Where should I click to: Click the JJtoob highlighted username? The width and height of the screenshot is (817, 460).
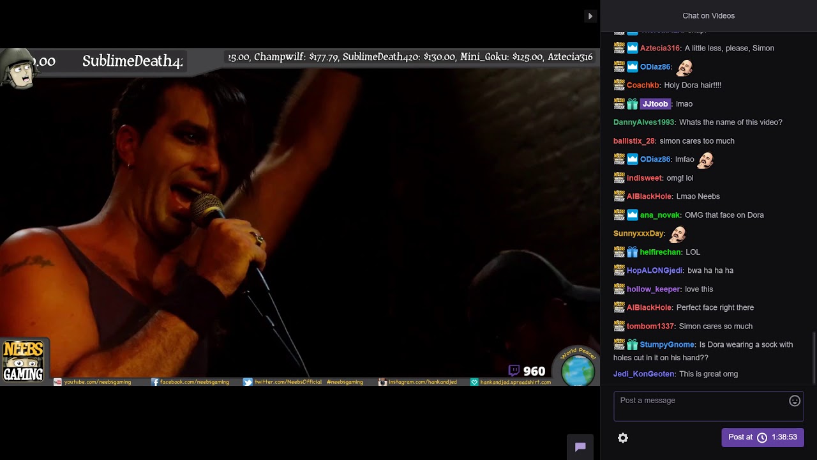point(656,103)
